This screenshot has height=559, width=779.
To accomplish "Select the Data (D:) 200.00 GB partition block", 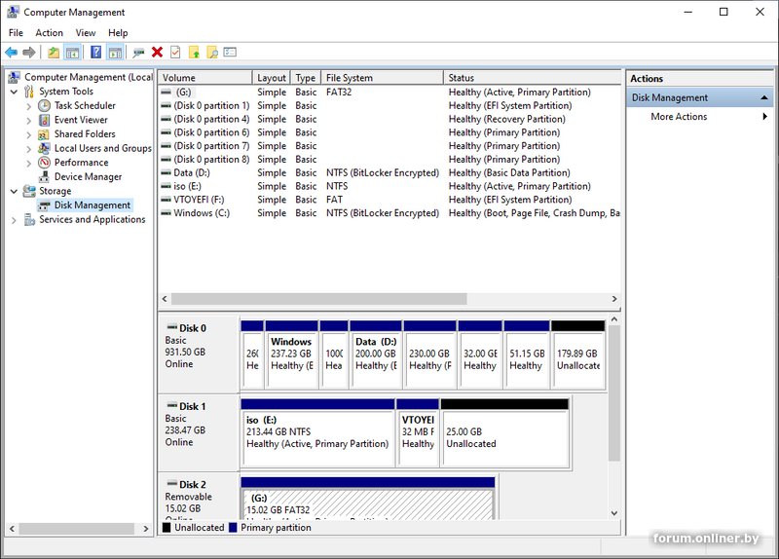I will pos(376,354).
